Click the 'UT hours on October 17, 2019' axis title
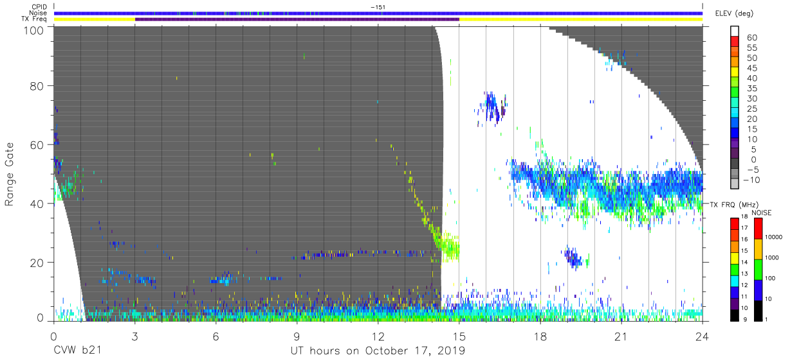Image resolution: width=790 pixels, height=364 pixels. (376, 351)
